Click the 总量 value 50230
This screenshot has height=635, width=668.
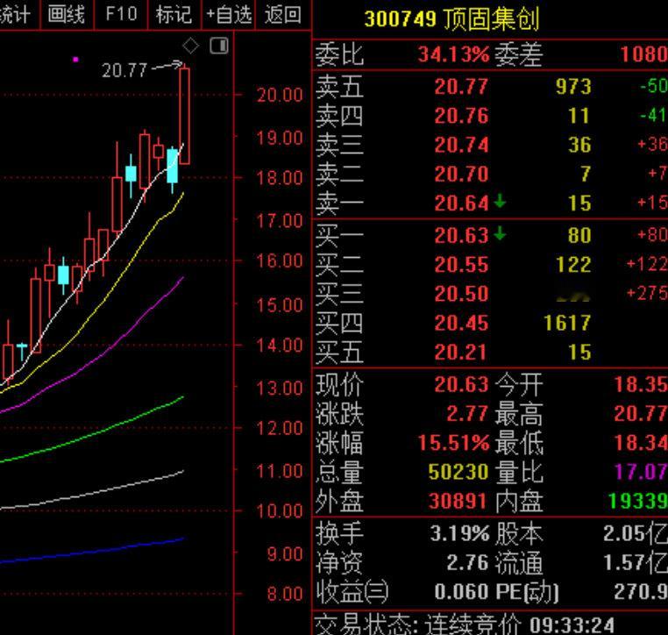tap(458, 472)
